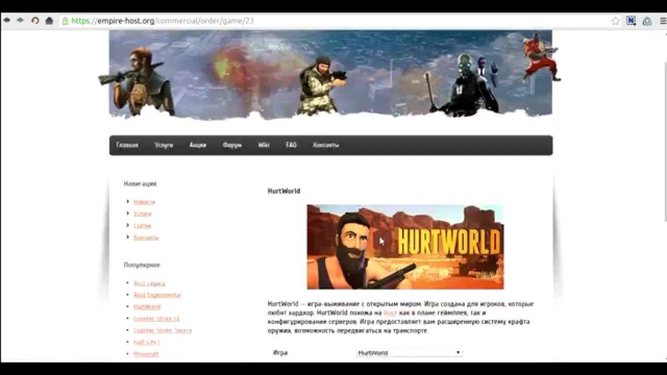Reload the page with the refresh icon
Screen dimensions: 667x375
coord(35,21)
